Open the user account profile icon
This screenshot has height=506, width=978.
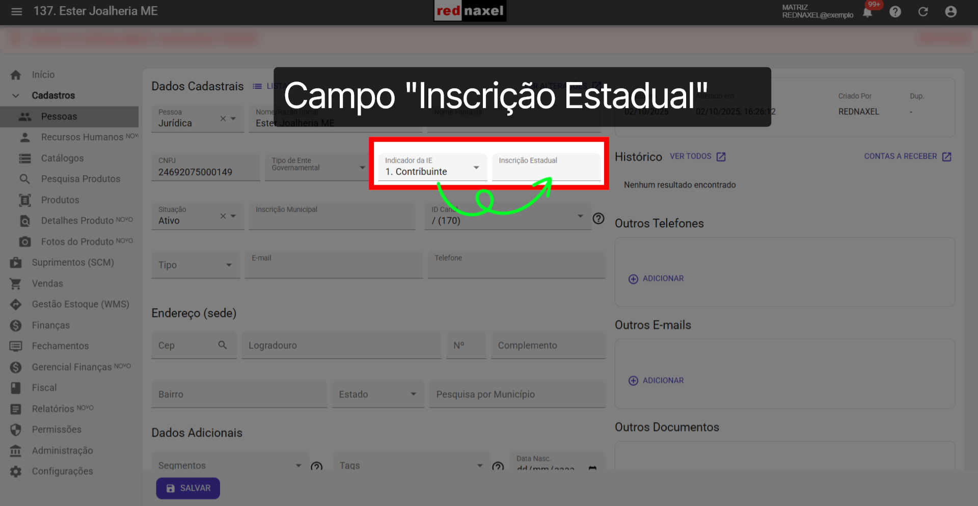click(951, 12)
